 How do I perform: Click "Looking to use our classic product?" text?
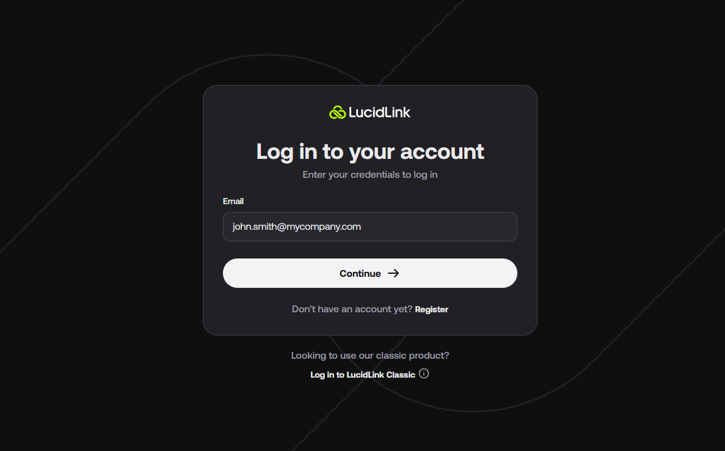[370, 356]
